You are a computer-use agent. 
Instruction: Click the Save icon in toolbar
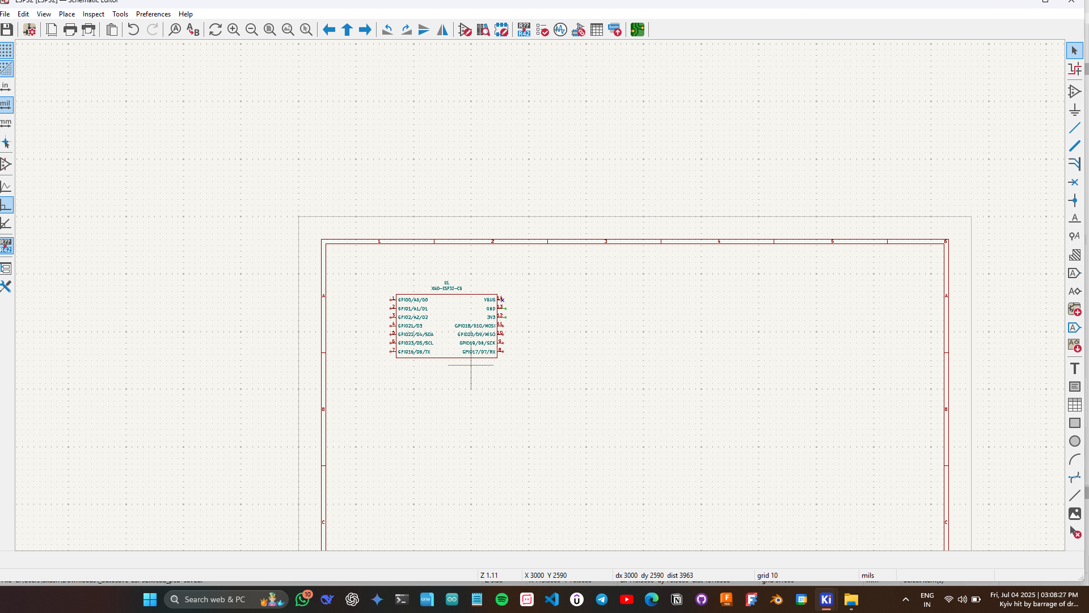point(7,30)
